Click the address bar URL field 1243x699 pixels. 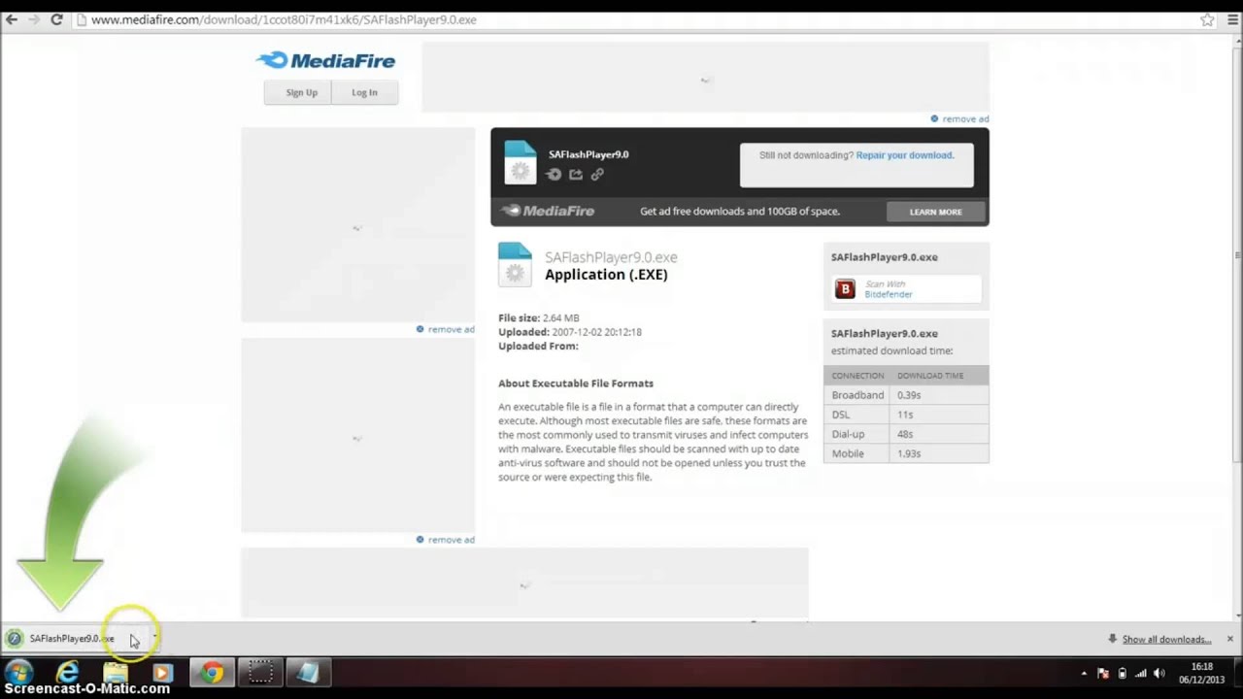tap(636, 19)
